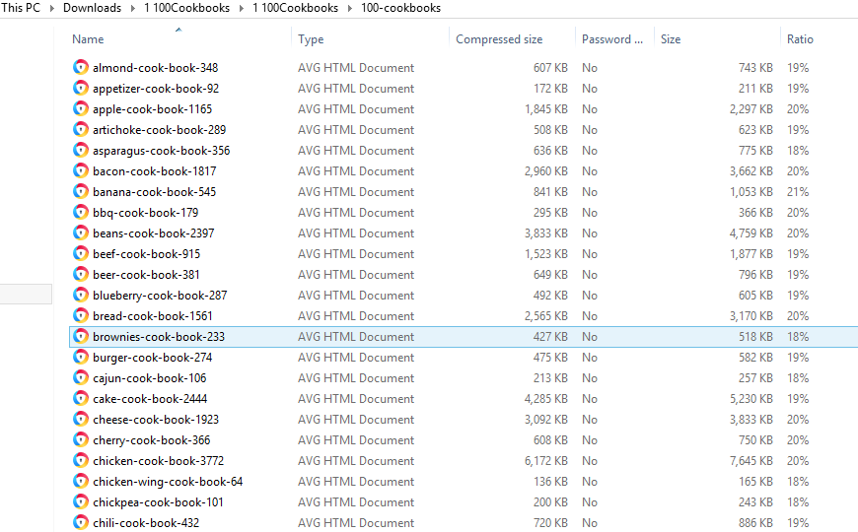Click the 886 KB size of chili cookbook
This screenshot has width=858, height=532.
click(755, 523)
